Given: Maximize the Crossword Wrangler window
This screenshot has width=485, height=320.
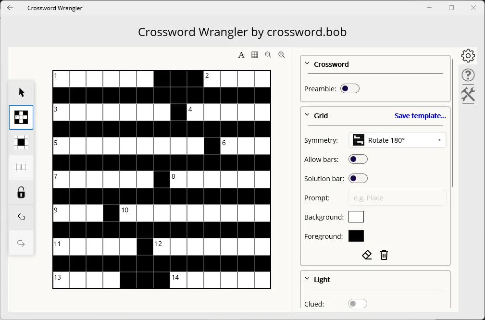Looking at the screenshot, I should (451, 8).
